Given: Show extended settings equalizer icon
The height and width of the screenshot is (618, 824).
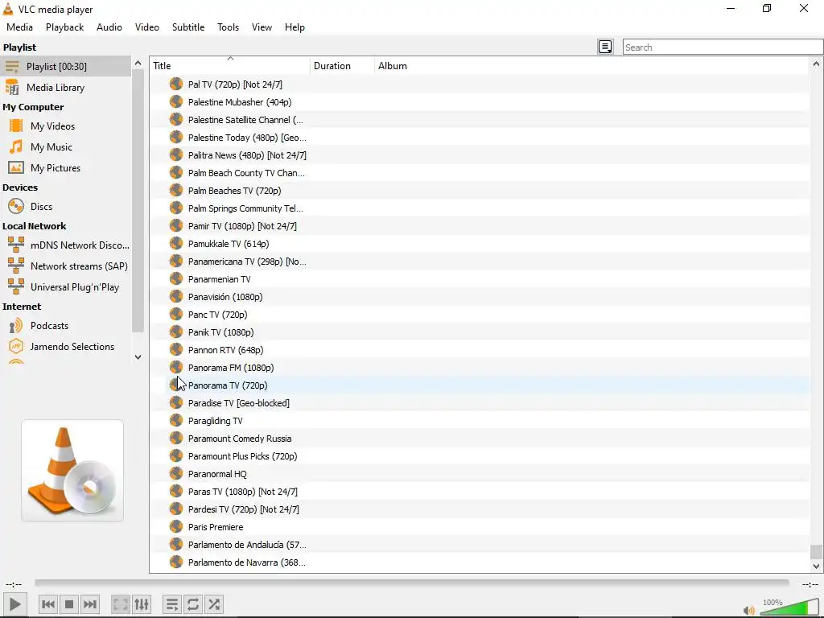Looking at the screenshot, I should tap(142, 604).
